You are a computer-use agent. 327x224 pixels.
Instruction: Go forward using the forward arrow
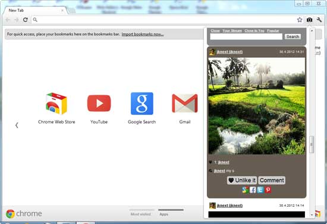pos(17,20)
